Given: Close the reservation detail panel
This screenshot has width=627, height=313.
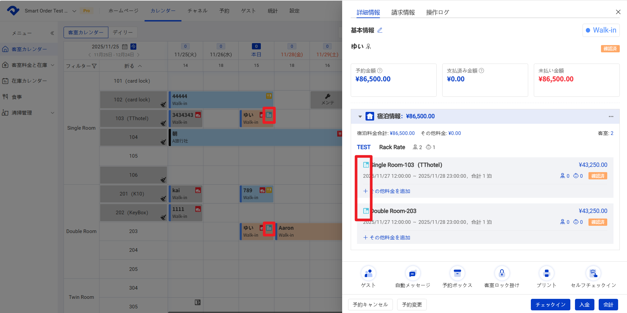Looking at the screenshot, I should 618,12.
